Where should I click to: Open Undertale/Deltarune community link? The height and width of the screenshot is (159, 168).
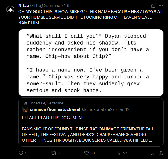click(x=46, y=103)
